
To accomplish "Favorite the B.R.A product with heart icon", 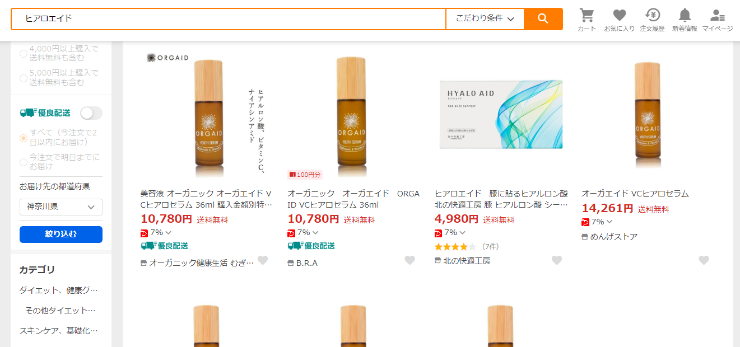I will (410, 260).
